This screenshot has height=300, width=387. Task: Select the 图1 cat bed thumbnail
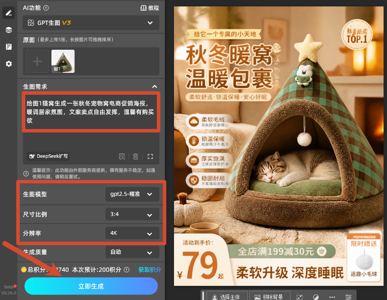(63, 61)
